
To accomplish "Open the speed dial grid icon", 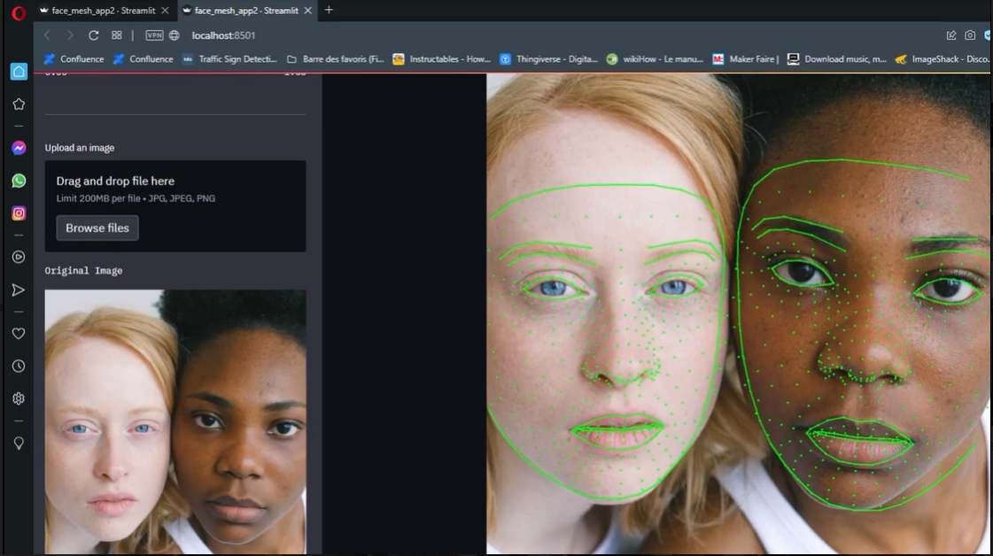I will [117, 35].
